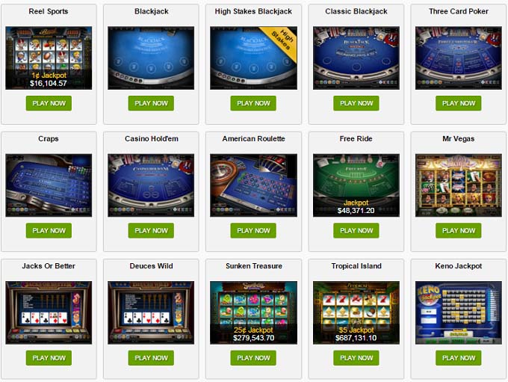The width and height of the screenshot is (508, 382).
Task: Play Tropical Island via Play Now button
Action: [356, 358]
